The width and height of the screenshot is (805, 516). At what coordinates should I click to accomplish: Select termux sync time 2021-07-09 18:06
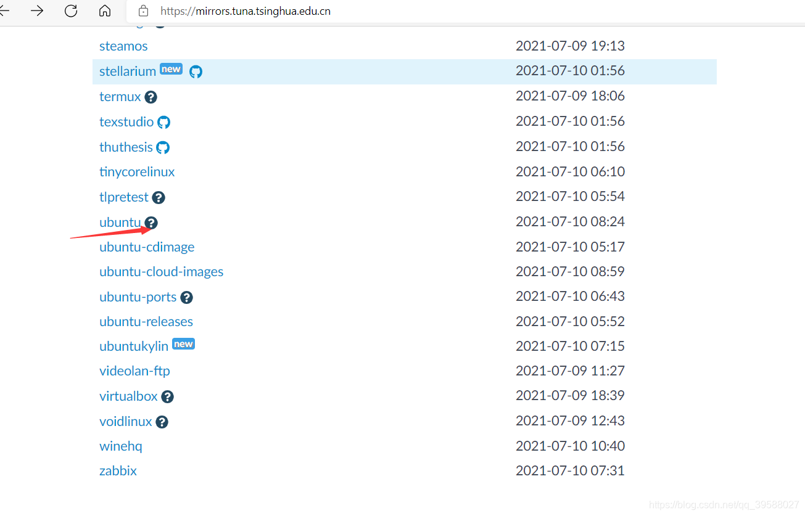coord(570,96)
